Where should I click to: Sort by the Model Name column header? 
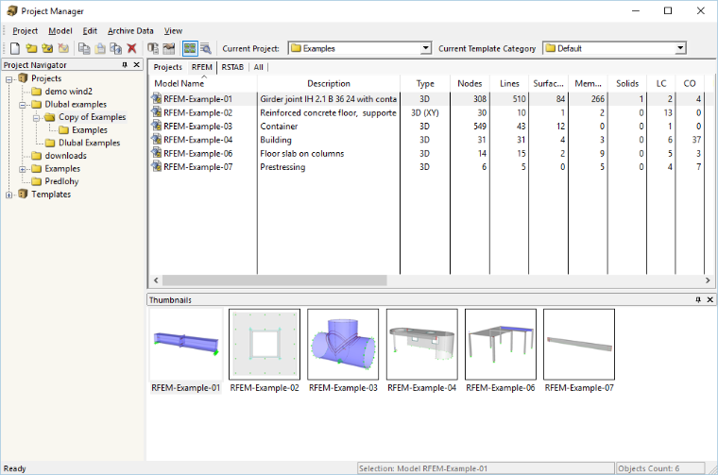click(203, 83)
